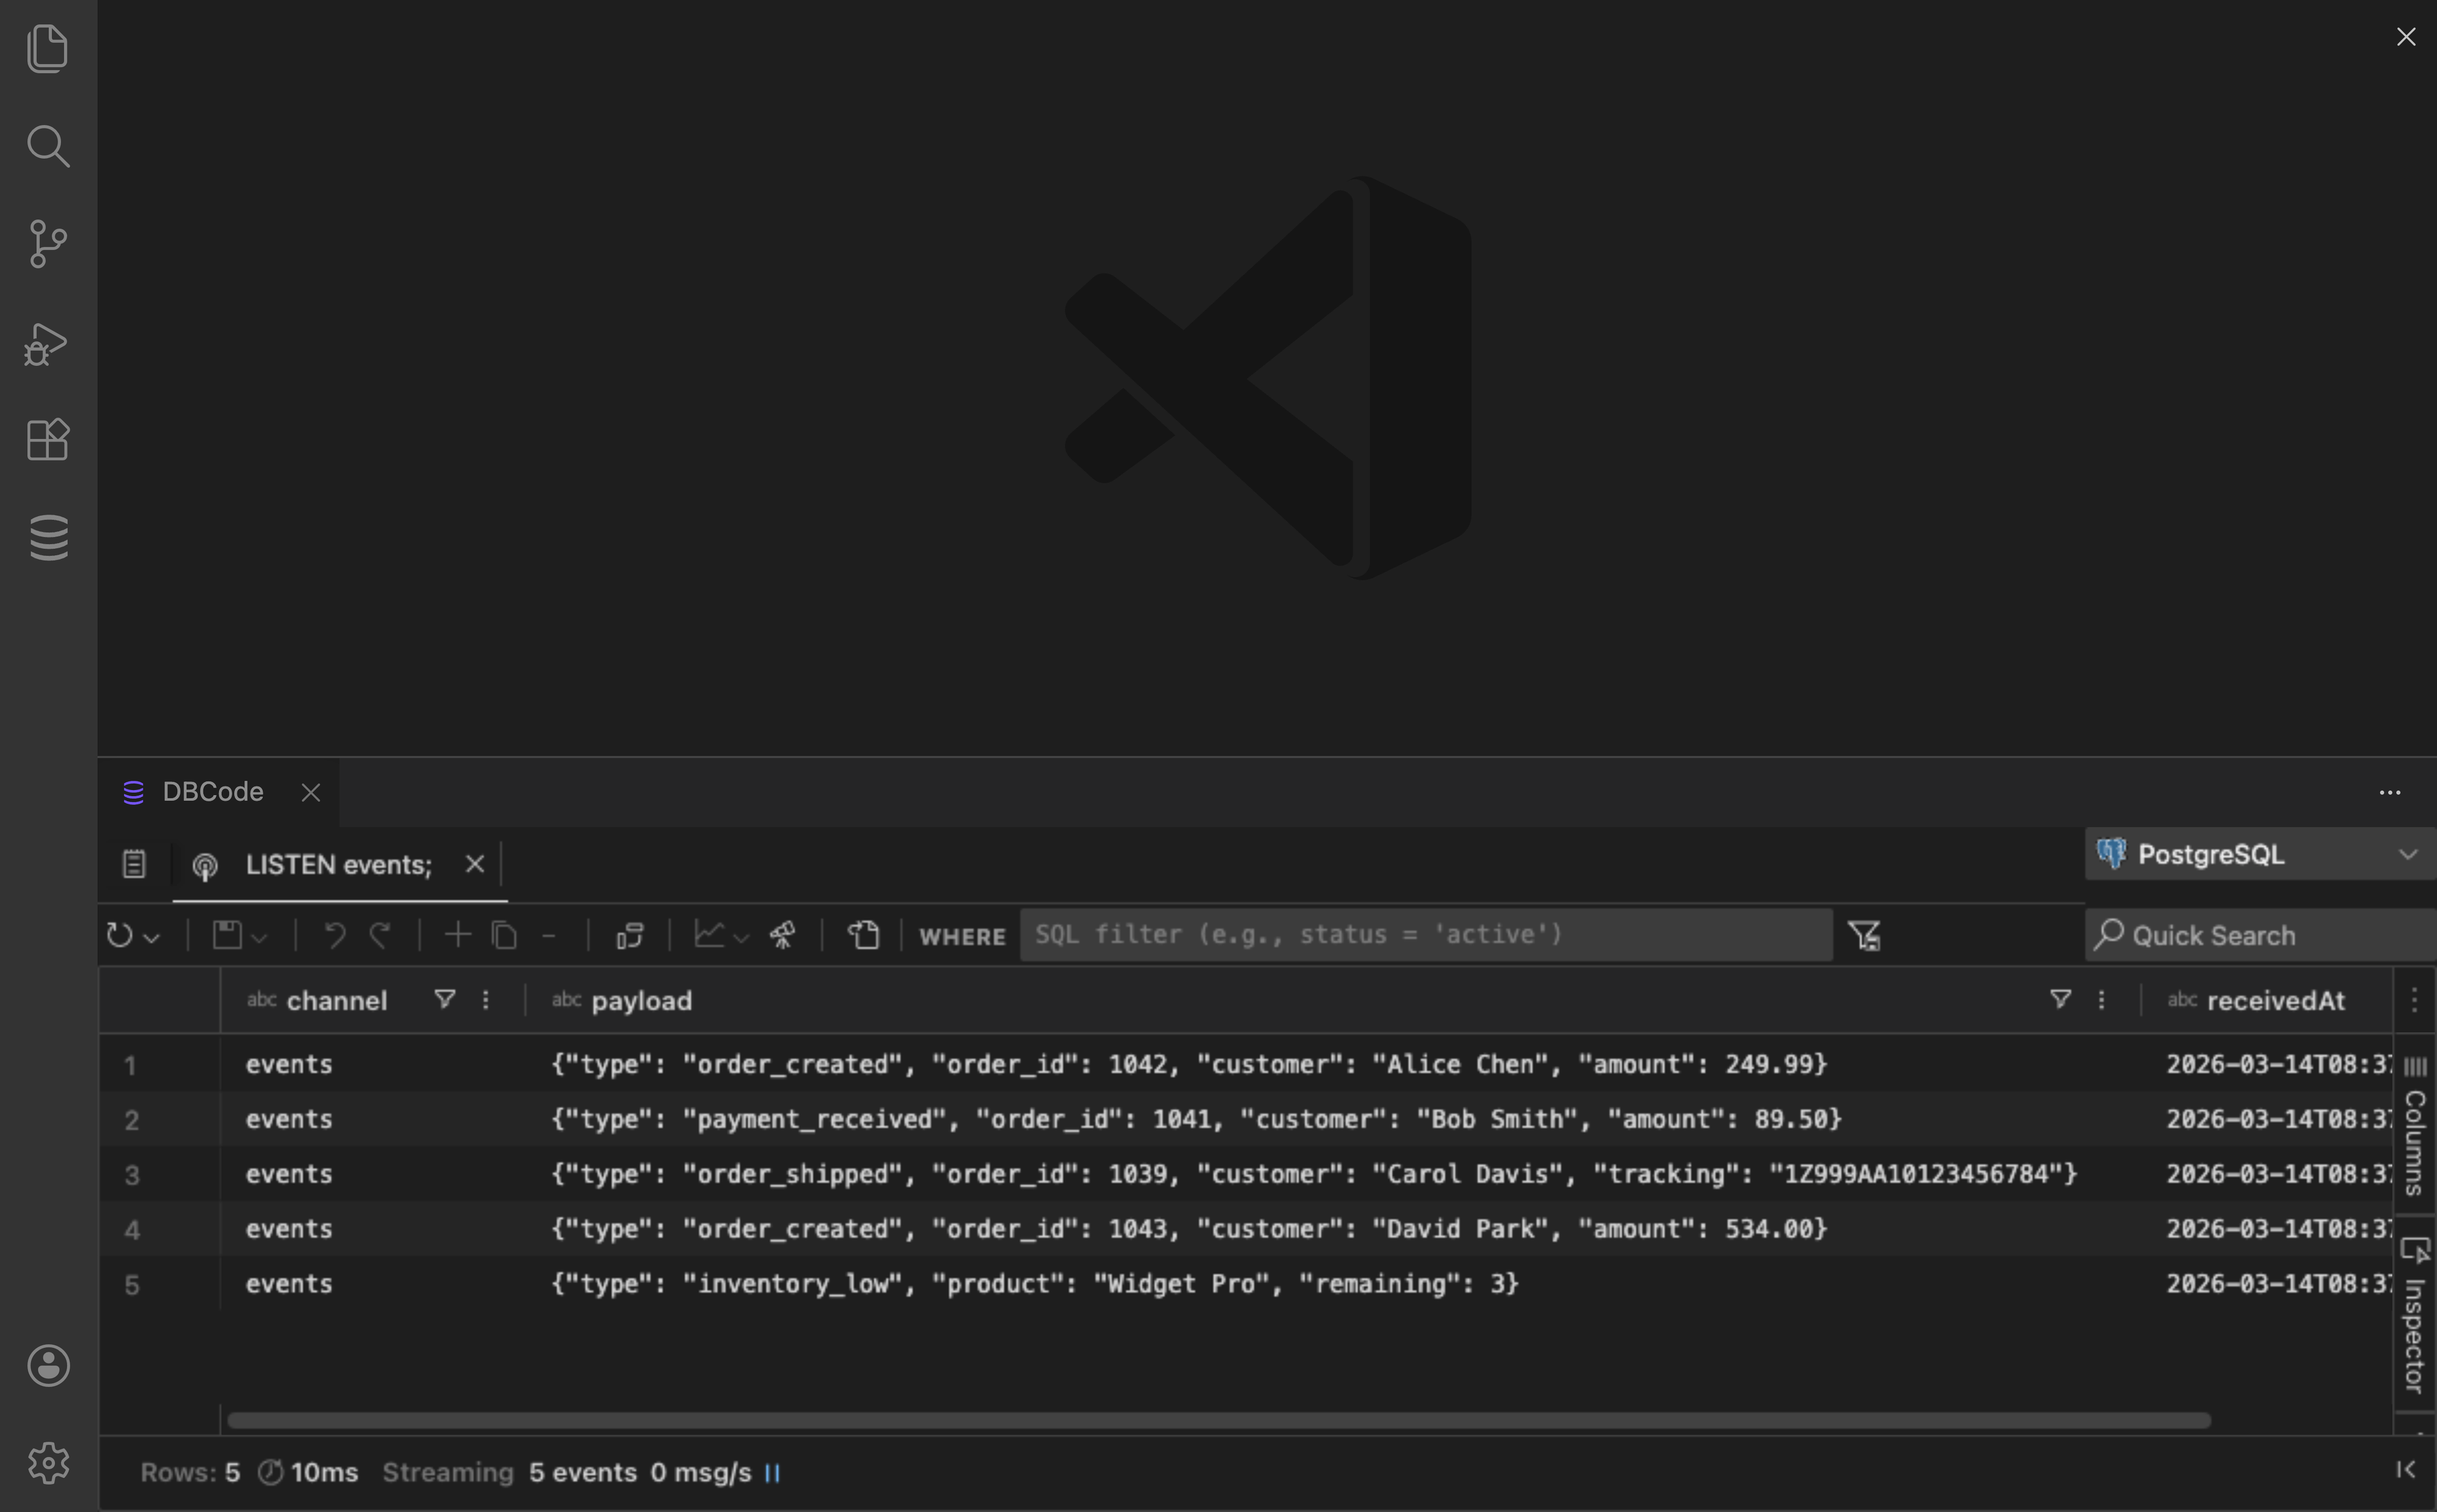Click inside the SQL filter input field
This screenshot has height=1512, width=2437.
pyautogui.click(x=1420, y=934)
